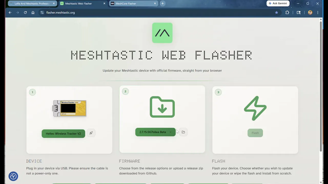Viewport: 328px width, 184px height.
Task: Open the Extensions puzzle icon
Action: point(287,13)
